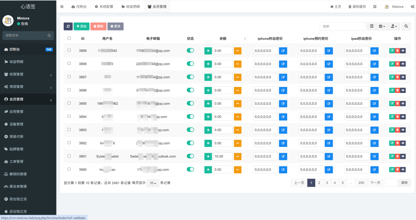Open 设备管理 in sidebar
416x220 pixels.
[28, 124]
